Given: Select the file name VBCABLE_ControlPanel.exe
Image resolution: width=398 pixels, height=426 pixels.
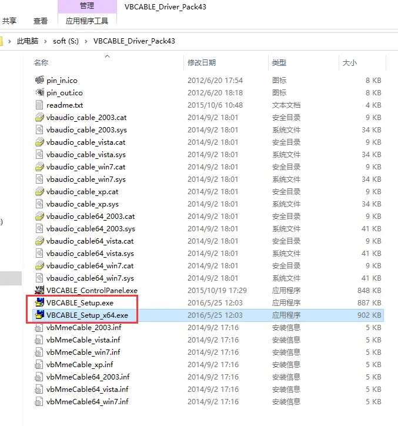Looking at the screenshot, I should pos(92,291).
